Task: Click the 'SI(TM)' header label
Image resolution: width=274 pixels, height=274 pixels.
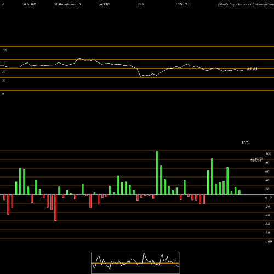Action: coord(104,4)
